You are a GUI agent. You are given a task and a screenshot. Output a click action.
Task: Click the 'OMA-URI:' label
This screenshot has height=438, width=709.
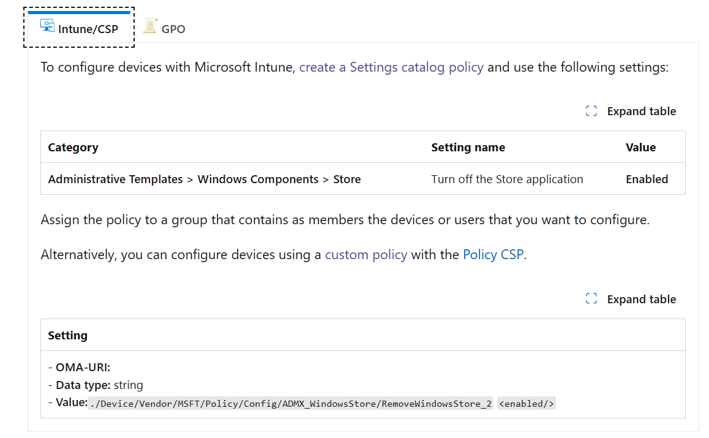(83, 368)
